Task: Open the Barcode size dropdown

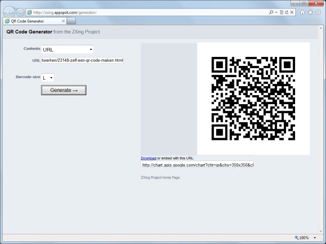Action: tap(47, 78)
